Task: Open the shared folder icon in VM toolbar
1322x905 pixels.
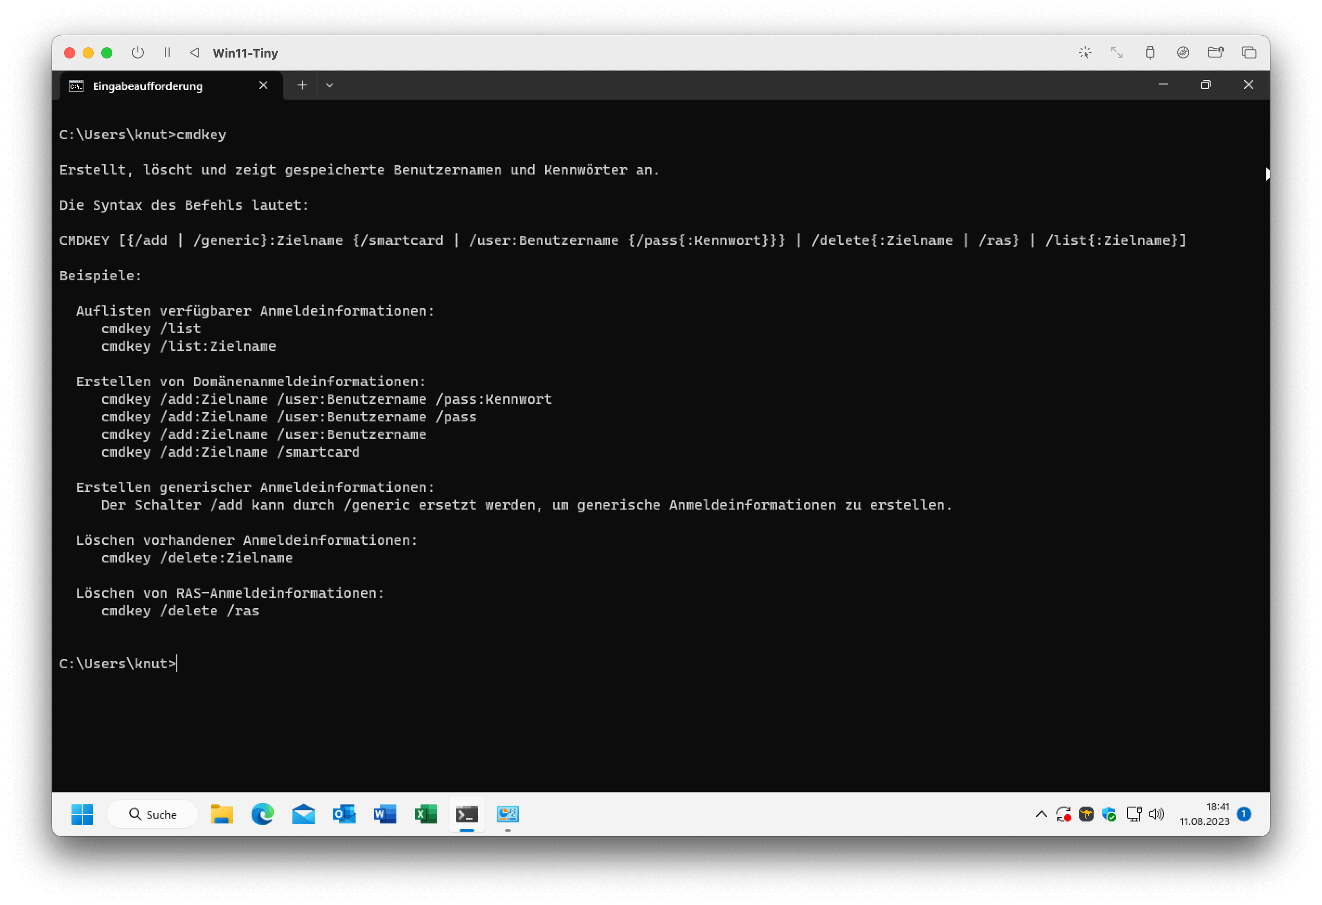Action: (x=1216, y=53)
